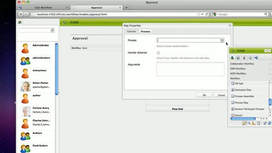Open the sidekick Information tab icon
This screenshot has height=153, width=272.
pos(244,58)
